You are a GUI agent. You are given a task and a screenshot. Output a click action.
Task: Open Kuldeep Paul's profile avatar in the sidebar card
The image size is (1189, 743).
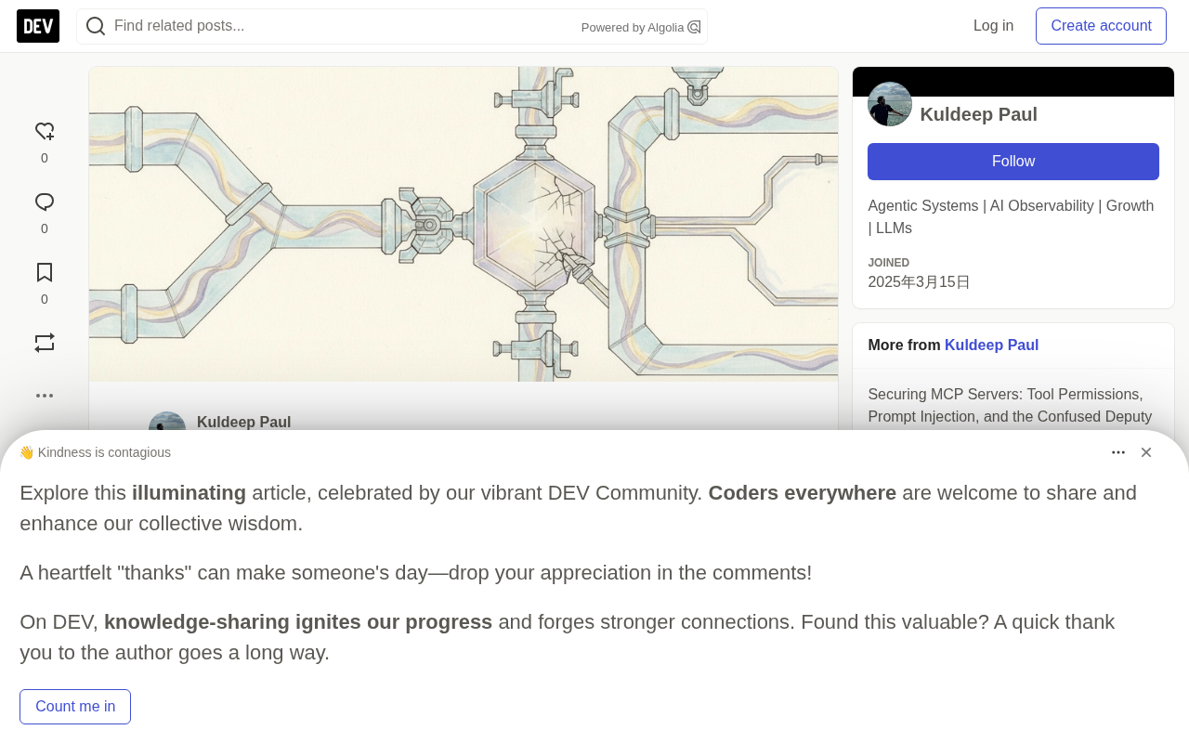pos(890,104)
